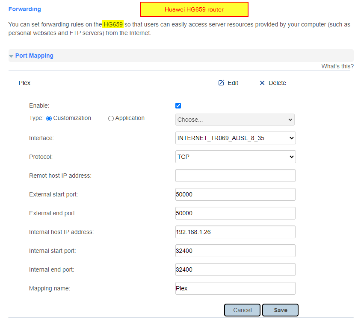Click the Internal host IP address field
361x325 pixels.
[x=235, y=232]
